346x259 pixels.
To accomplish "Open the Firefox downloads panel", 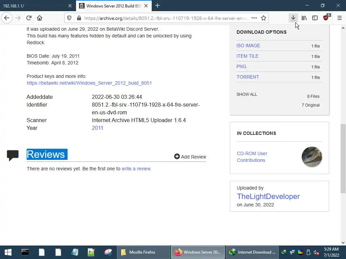I will (x=293, y=18).
